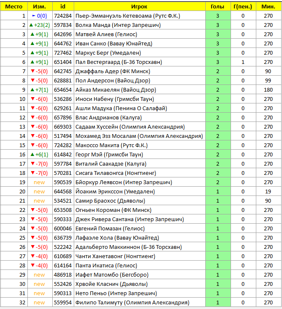
Task: Select cell Маркус Берг (Умедален)
Action: pyautogui.click(x=140, y=53)
